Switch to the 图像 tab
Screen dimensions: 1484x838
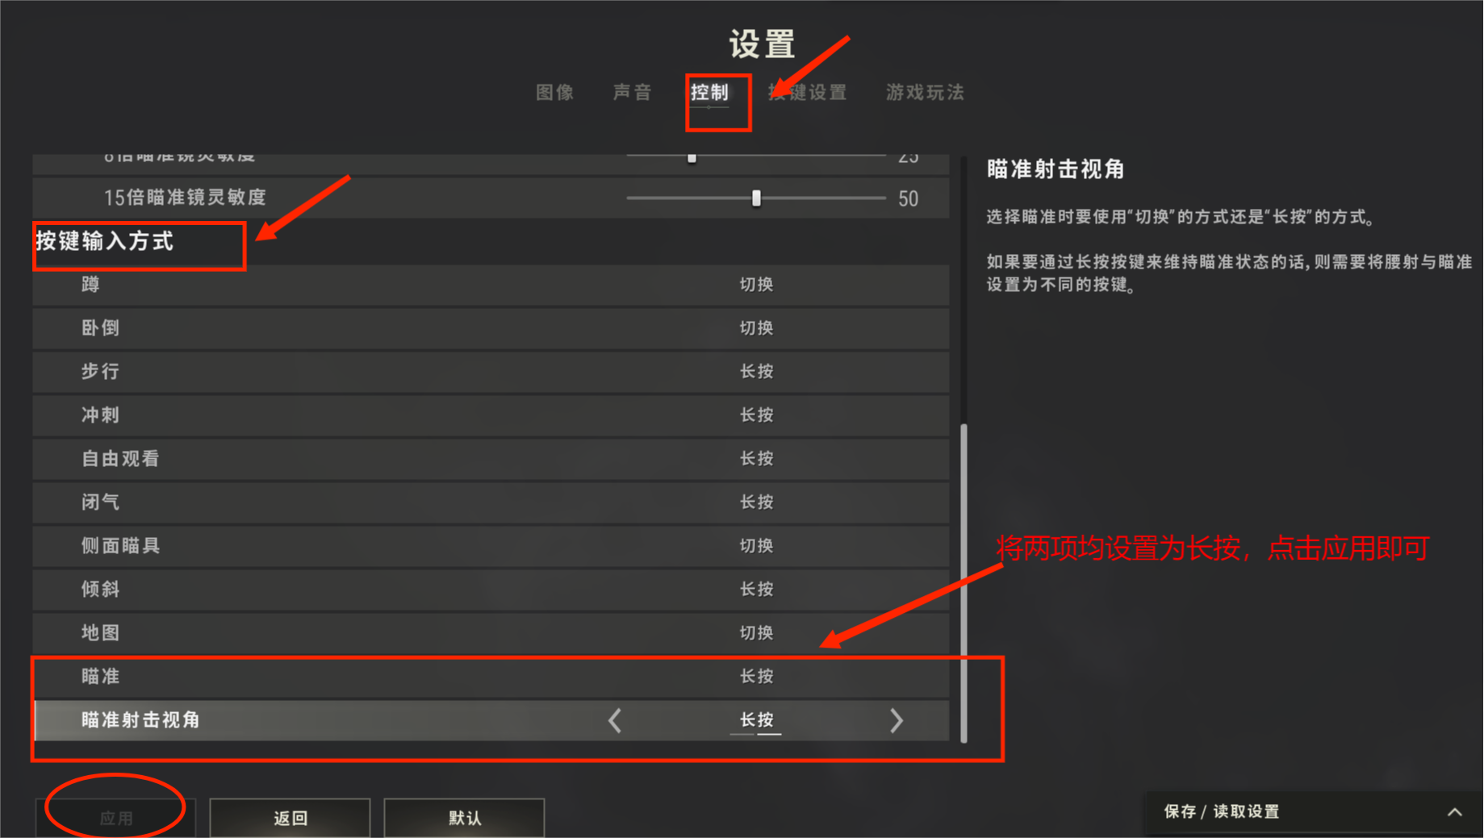click(555, 93)
